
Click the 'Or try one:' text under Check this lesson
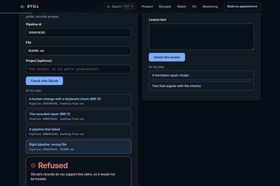157,67
